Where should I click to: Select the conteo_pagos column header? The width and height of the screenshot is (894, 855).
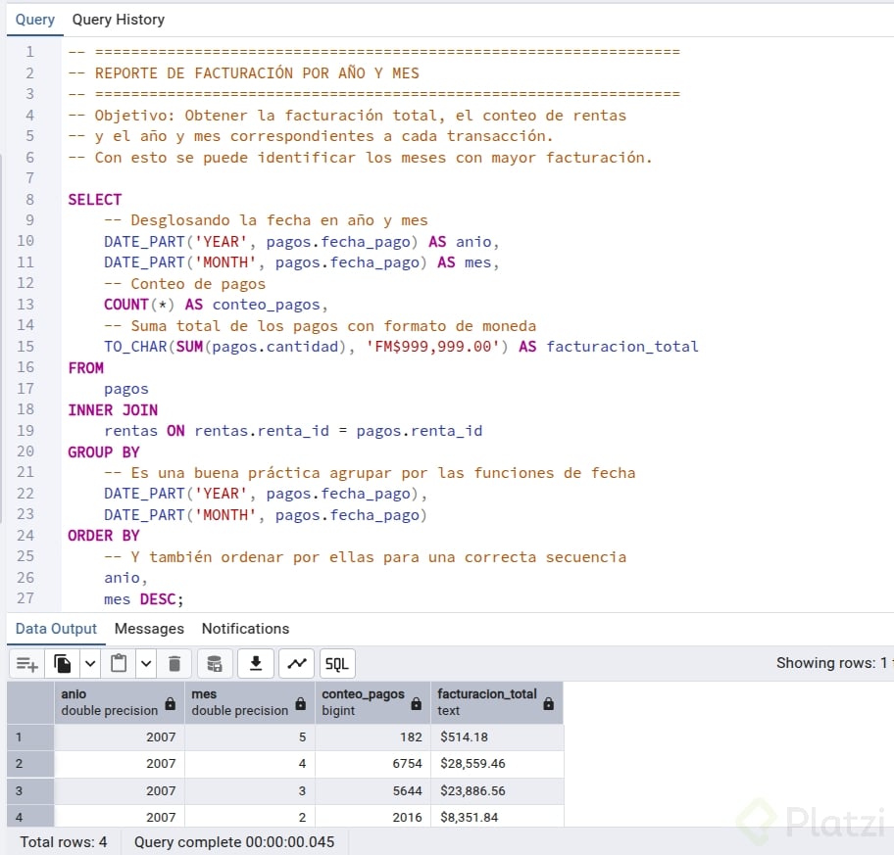pos(363,702)
